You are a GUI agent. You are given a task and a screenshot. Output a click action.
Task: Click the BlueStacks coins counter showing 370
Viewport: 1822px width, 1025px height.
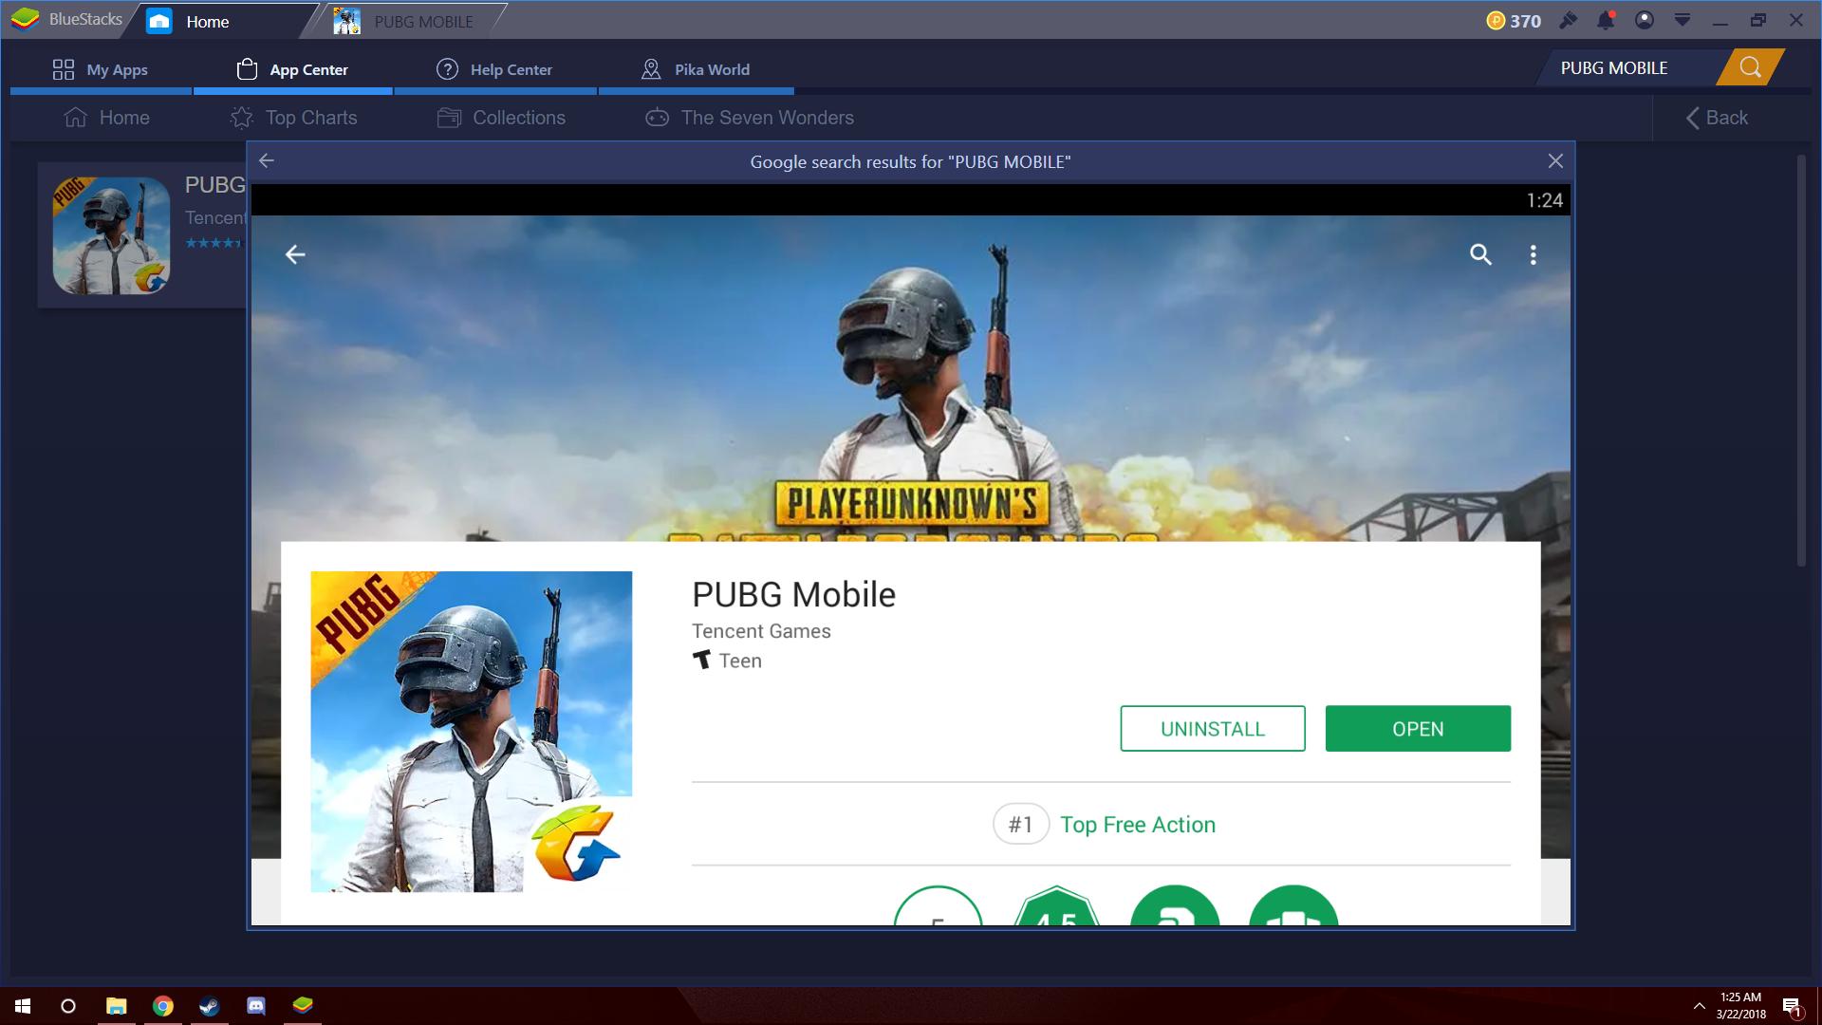1513,20
